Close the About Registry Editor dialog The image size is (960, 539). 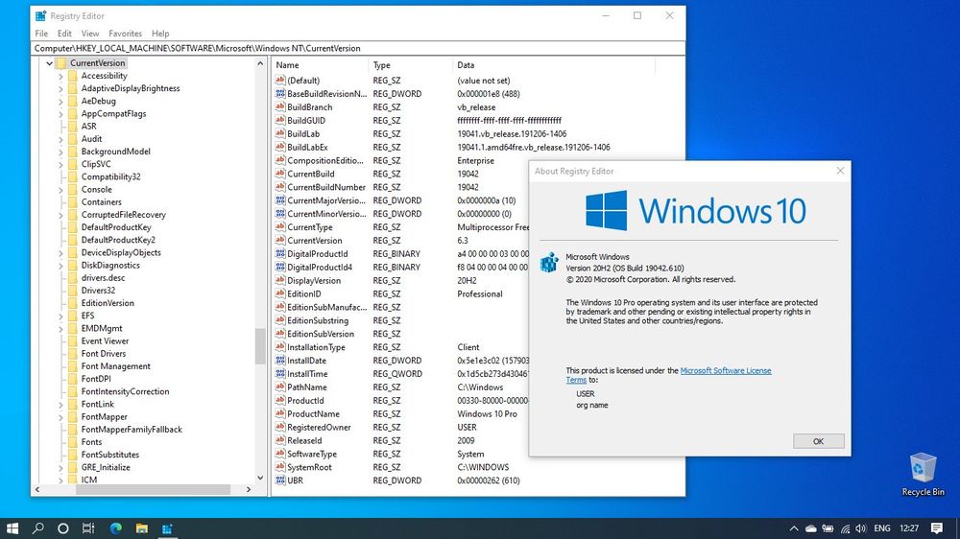(x=840, y=171)
